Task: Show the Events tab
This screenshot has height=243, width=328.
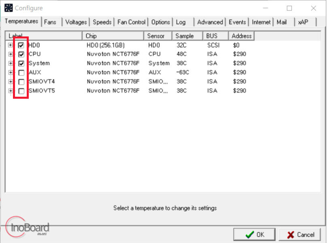Action: (237, 22)
